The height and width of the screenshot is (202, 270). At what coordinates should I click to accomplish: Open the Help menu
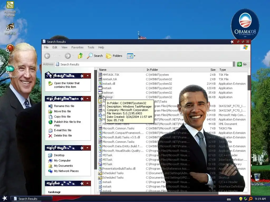click(101, 47)
